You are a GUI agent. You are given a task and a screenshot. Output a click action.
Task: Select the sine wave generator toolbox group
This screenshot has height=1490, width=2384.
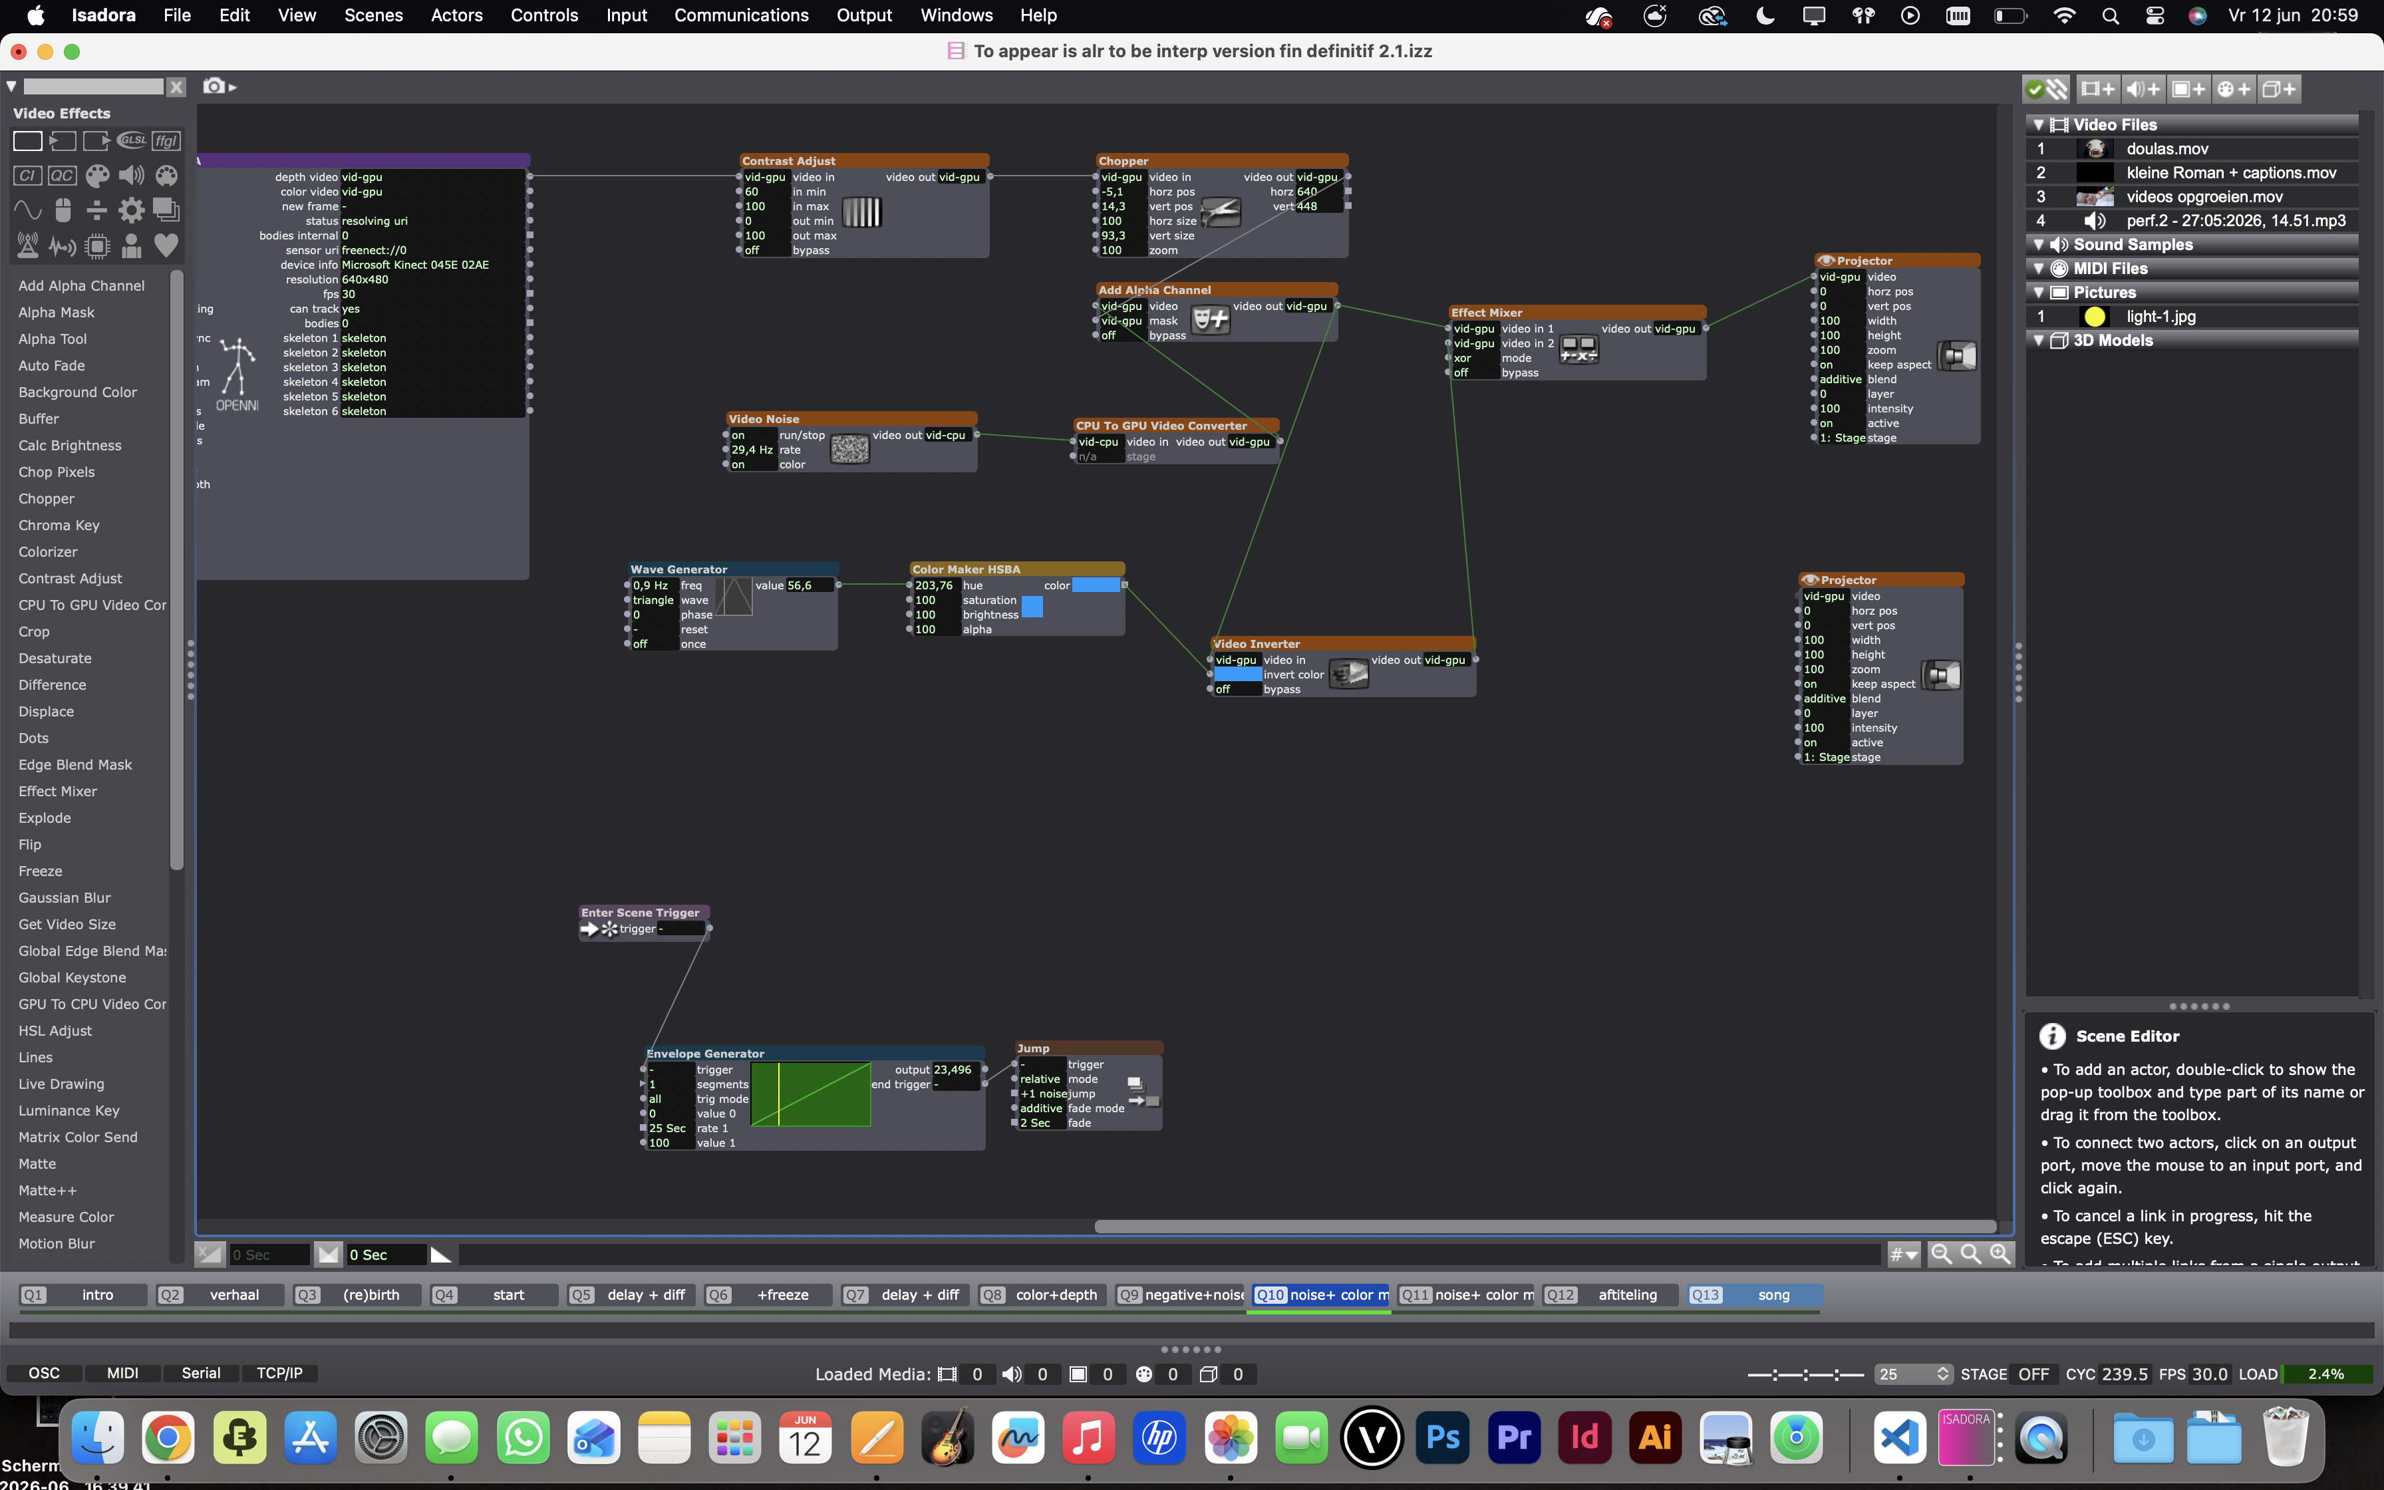click(27, 210)
